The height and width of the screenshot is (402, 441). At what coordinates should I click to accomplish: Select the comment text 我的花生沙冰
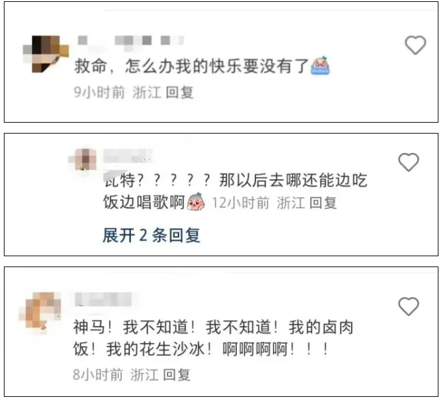click(x=155, y=349)
